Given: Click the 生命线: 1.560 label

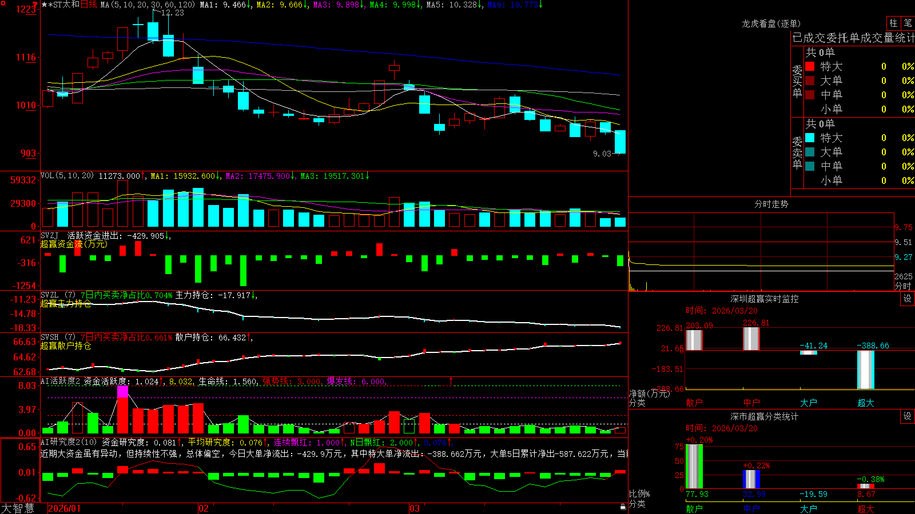Looking at the screenshot, I should coord(227,381).
